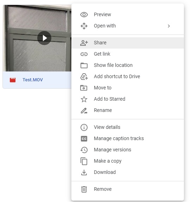Click the add-person Share icon
192x207 pixels.
click(x=84, y=43)
